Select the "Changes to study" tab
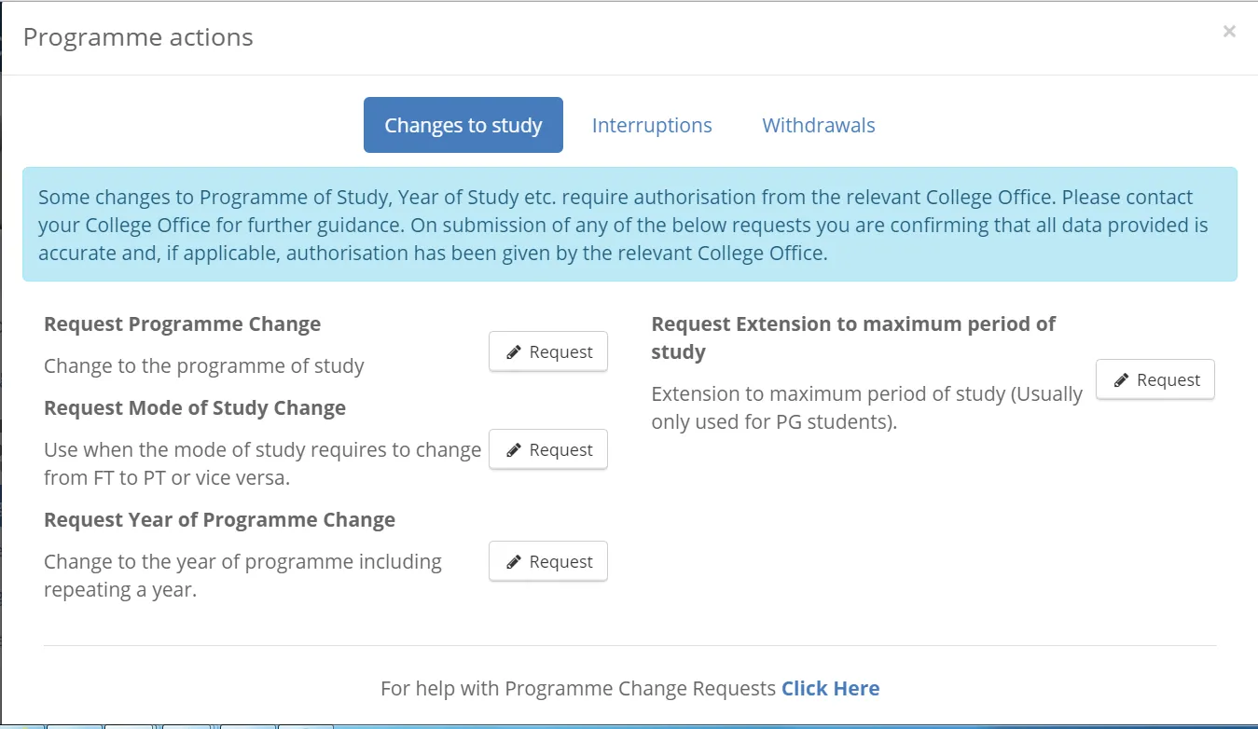The width and height of the screenshot is (1258, 729). tap(463, 124)
